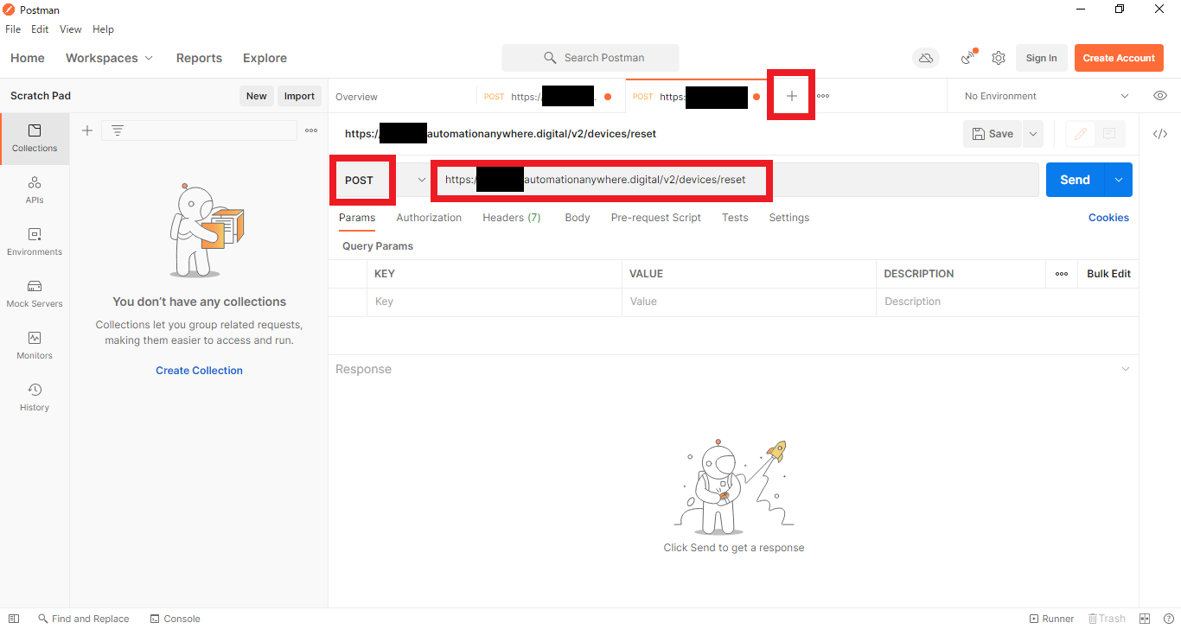Select the Params tab
This screenshot has height=629, width=1181.
click(357, 218)
